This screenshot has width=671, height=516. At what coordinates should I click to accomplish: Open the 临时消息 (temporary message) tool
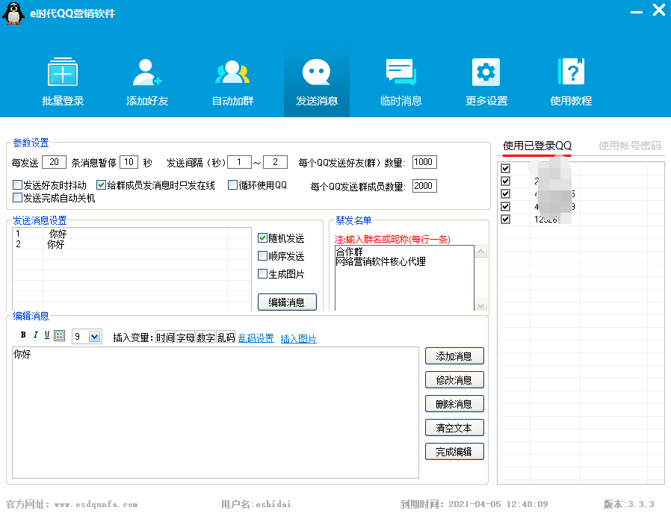pyautogui.click(x=401, y=78)
